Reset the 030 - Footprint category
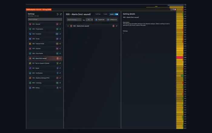 pyautogui.click(x=60, y=34)
